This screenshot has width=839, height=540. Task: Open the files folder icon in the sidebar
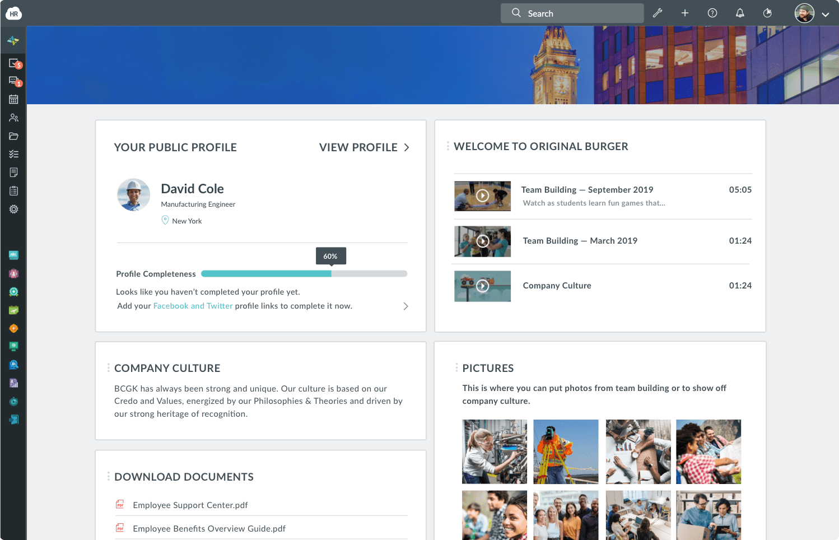13,136
